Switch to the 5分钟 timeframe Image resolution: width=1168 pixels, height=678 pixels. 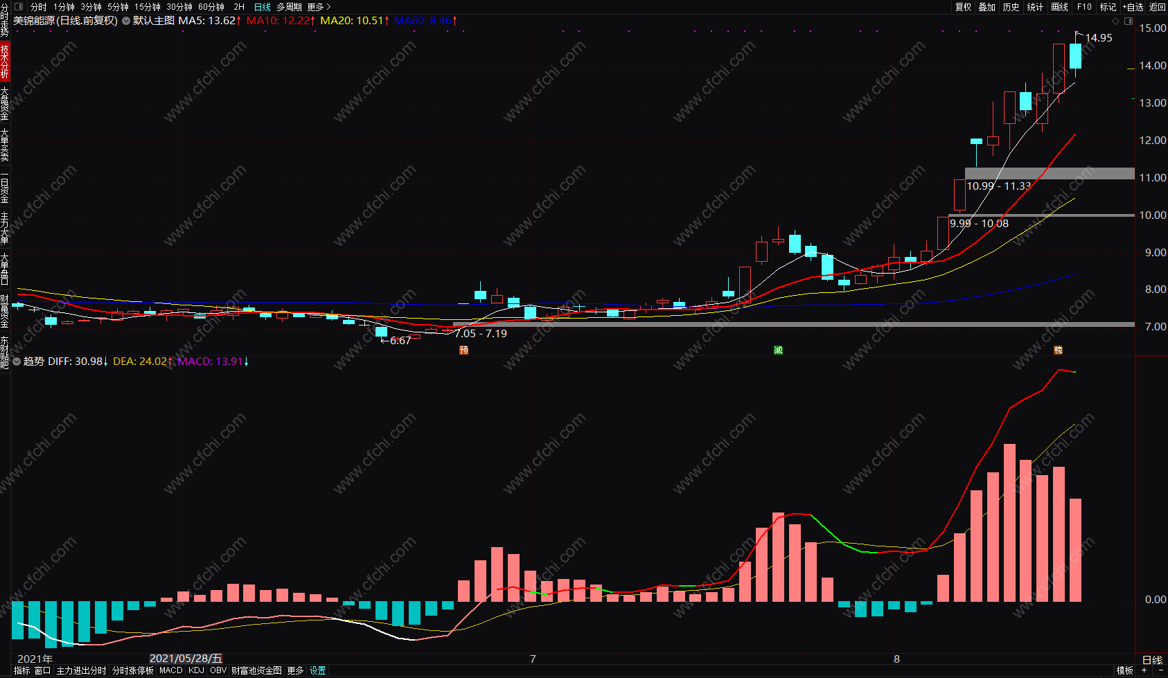pyautogui.click(x=118, y=7)
